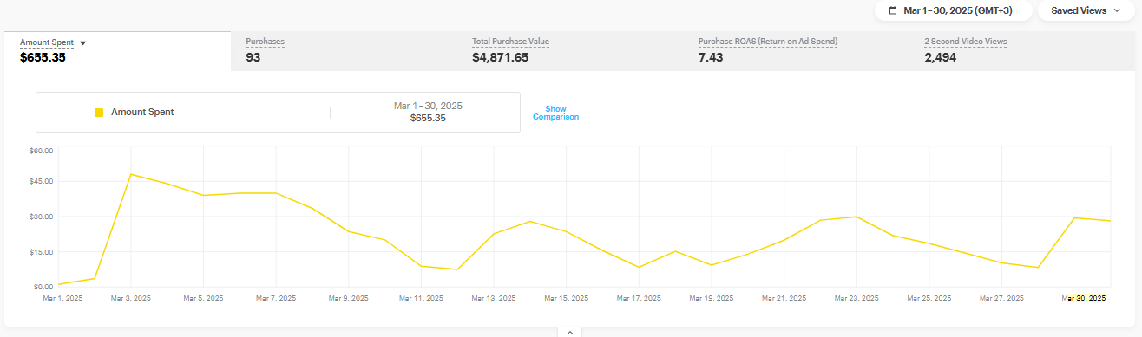
Task: Click the Mar 15, 2025 axis label
Action: (567, 298)
